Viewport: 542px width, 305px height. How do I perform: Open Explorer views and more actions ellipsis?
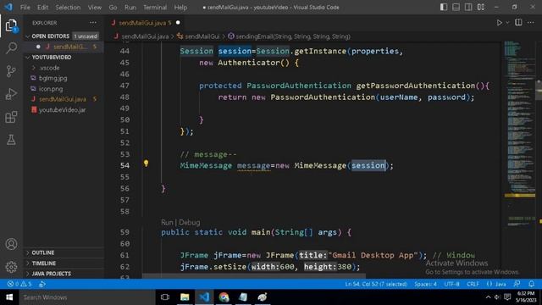pos(93,23)
